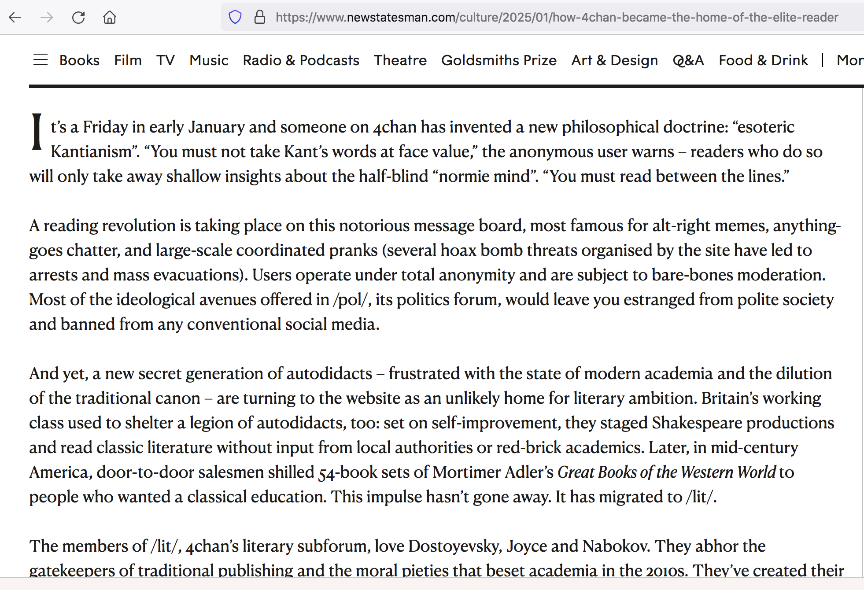Select Music in the culture nav

pyautogui.click(x=209, y=60)
